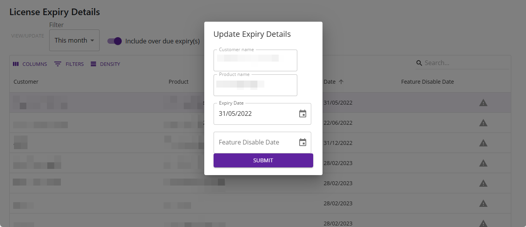Click warning icon for 31/12/2022 row
This screenshot has width=526, height=227.
[483, 143]
